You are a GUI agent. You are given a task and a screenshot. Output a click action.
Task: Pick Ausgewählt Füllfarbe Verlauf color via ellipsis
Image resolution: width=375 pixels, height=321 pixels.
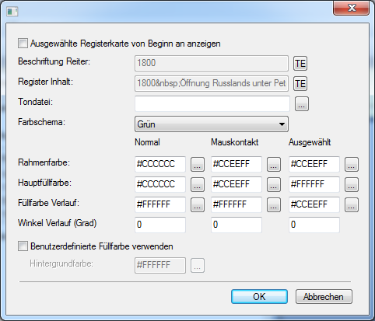(x=352, y=204)
